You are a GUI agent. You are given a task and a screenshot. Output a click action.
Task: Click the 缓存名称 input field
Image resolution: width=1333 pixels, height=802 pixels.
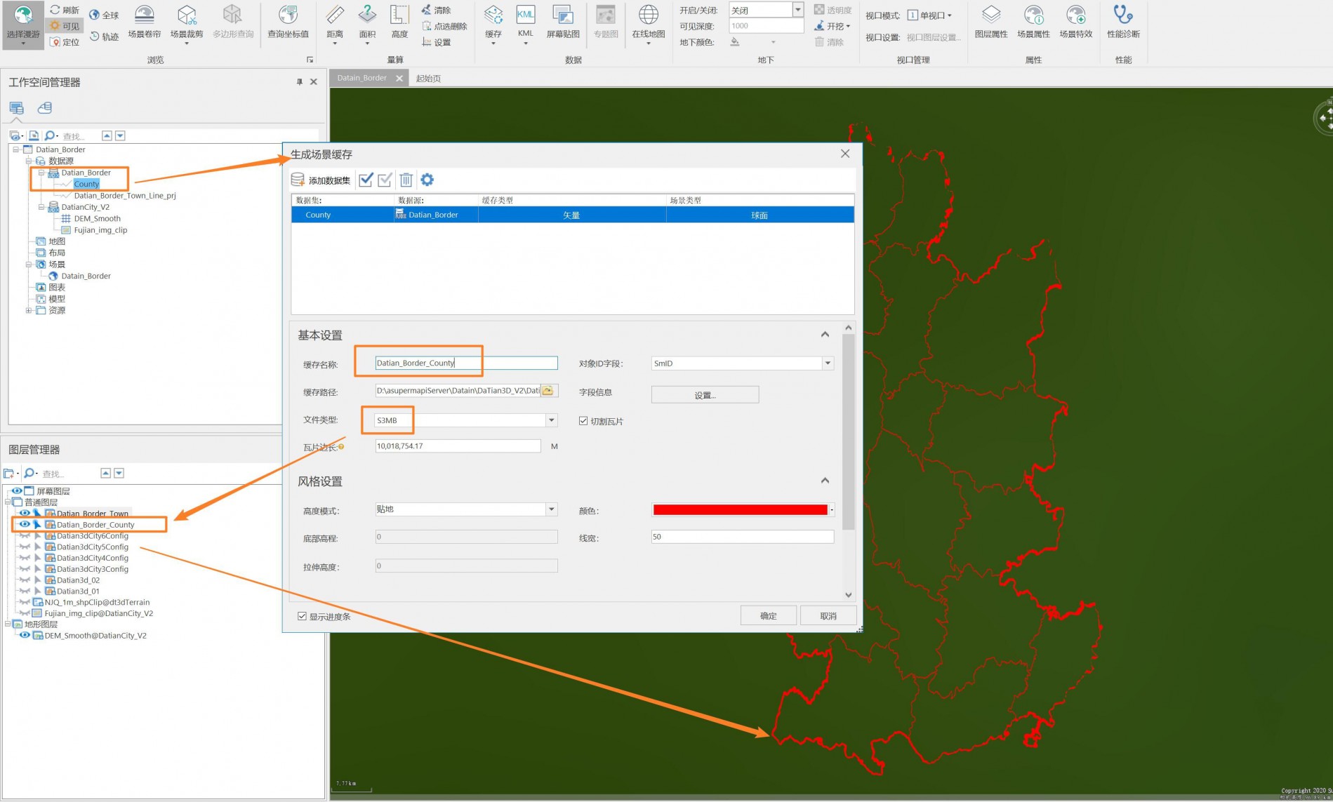[x=466, y=363]
